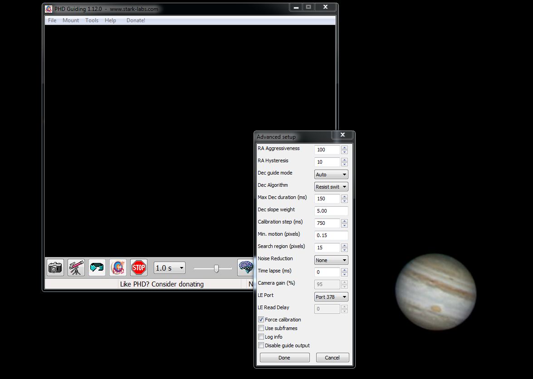Open the LE Port dropdown
This screenshot has height=379, width=533.
pyautogui.click(x=331, y=296)
